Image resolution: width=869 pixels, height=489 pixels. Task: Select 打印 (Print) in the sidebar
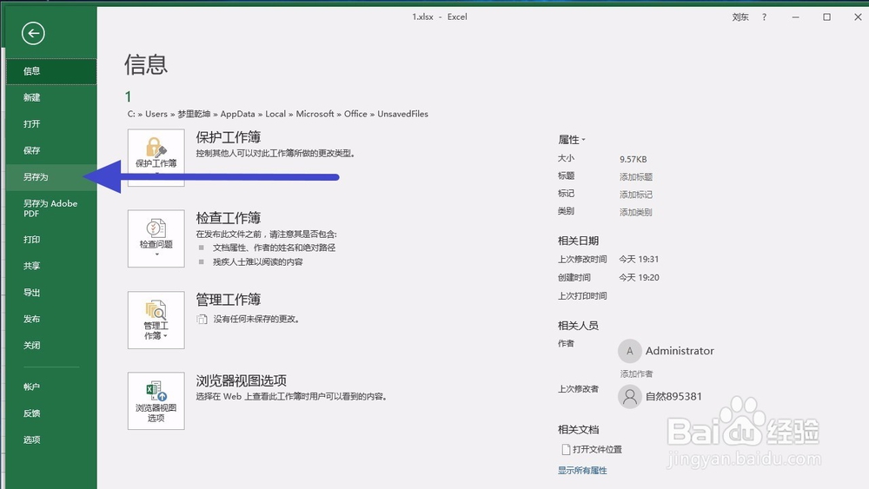[51, 240]
